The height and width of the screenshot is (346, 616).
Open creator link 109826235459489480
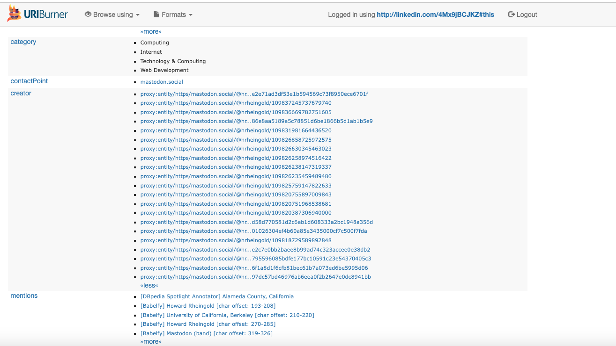[236, 176]
